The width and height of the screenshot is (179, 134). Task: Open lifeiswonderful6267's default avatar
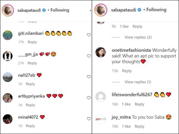pyautogui.click(x=101, y=97)
